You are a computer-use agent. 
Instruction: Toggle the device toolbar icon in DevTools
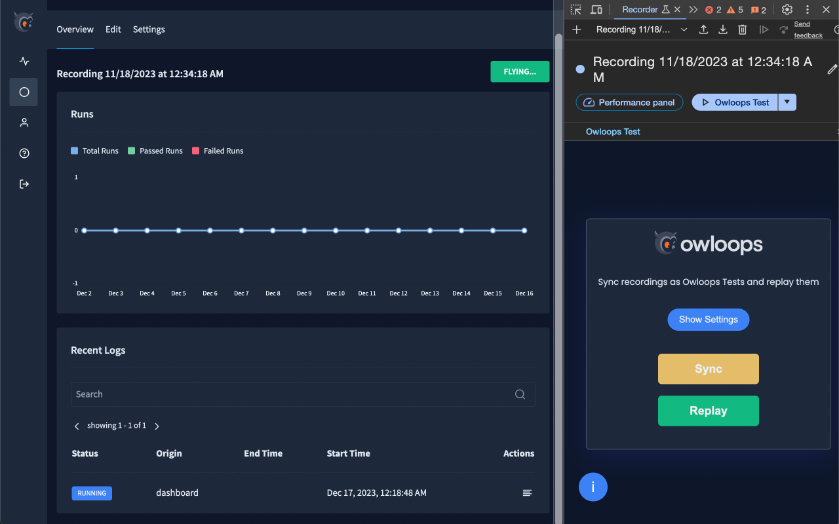tap(596, 10)
